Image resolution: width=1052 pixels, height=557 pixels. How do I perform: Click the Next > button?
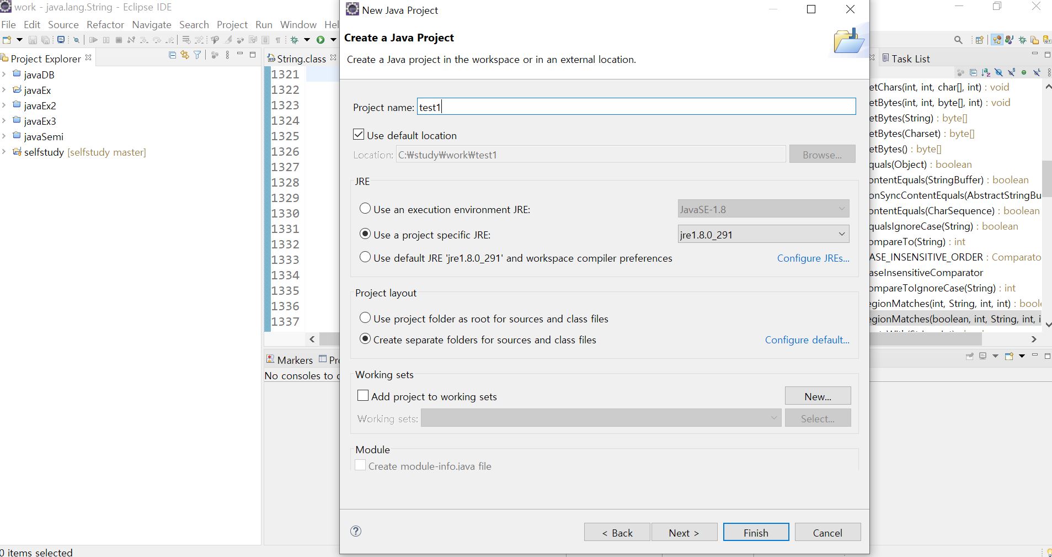tap(684, 532)
